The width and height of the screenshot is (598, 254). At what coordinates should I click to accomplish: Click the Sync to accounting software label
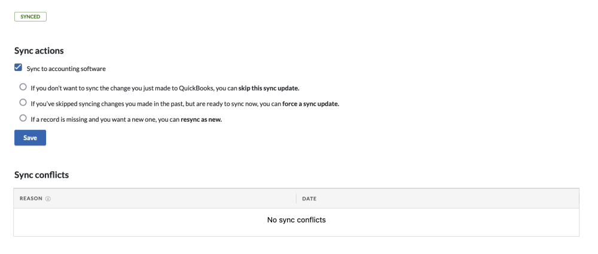[x=66, y=69]
